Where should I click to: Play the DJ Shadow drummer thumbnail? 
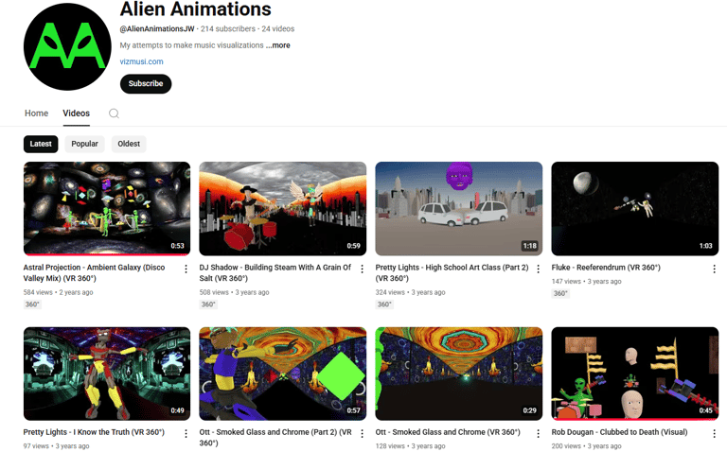(x=283, y=208)
